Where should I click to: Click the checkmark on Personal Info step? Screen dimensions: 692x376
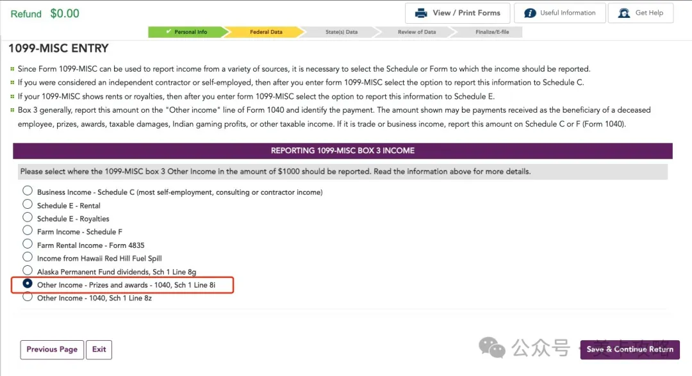click(x=169, y=32)
